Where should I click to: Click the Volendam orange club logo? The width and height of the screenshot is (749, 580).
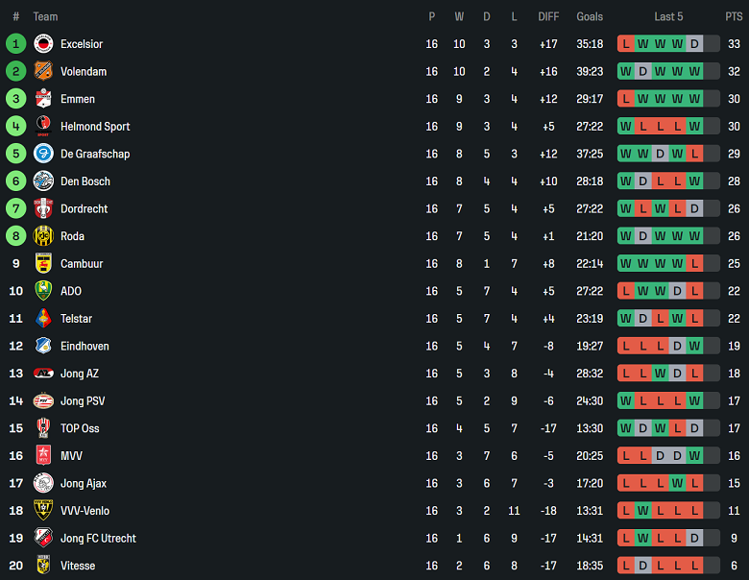point(43,71)
